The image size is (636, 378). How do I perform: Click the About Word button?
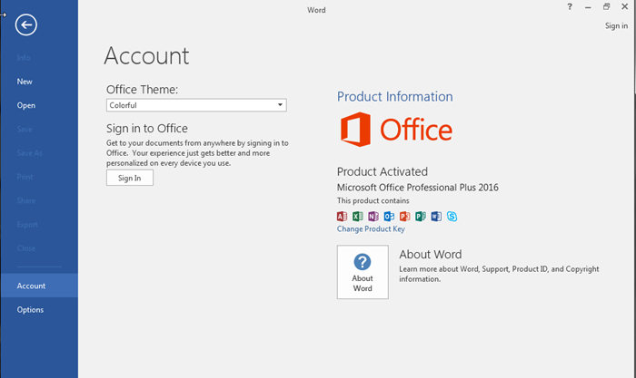click(x=363, y=272)
